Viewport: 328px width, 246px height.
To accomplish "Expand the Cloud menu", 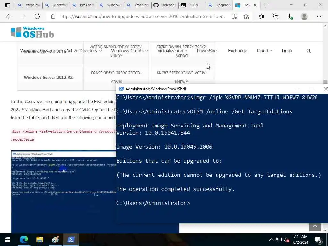I will coord(264,51).
